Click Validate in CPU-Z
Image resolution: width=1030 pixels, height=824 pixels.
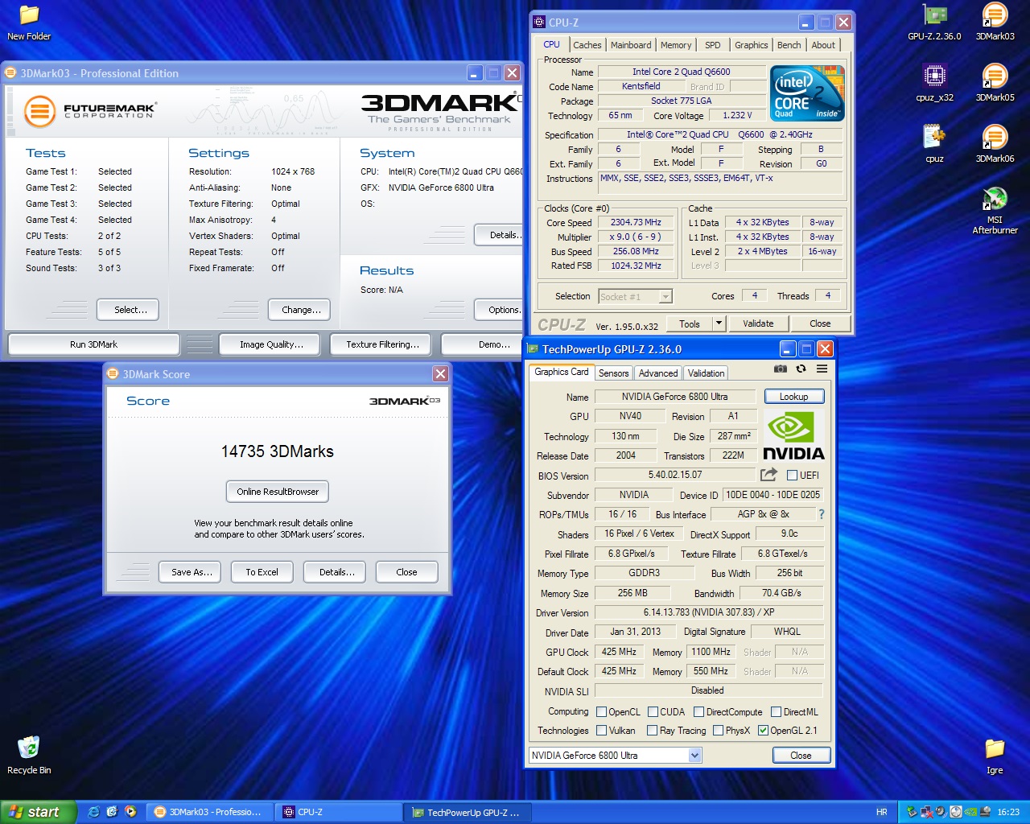coord(758,323)
